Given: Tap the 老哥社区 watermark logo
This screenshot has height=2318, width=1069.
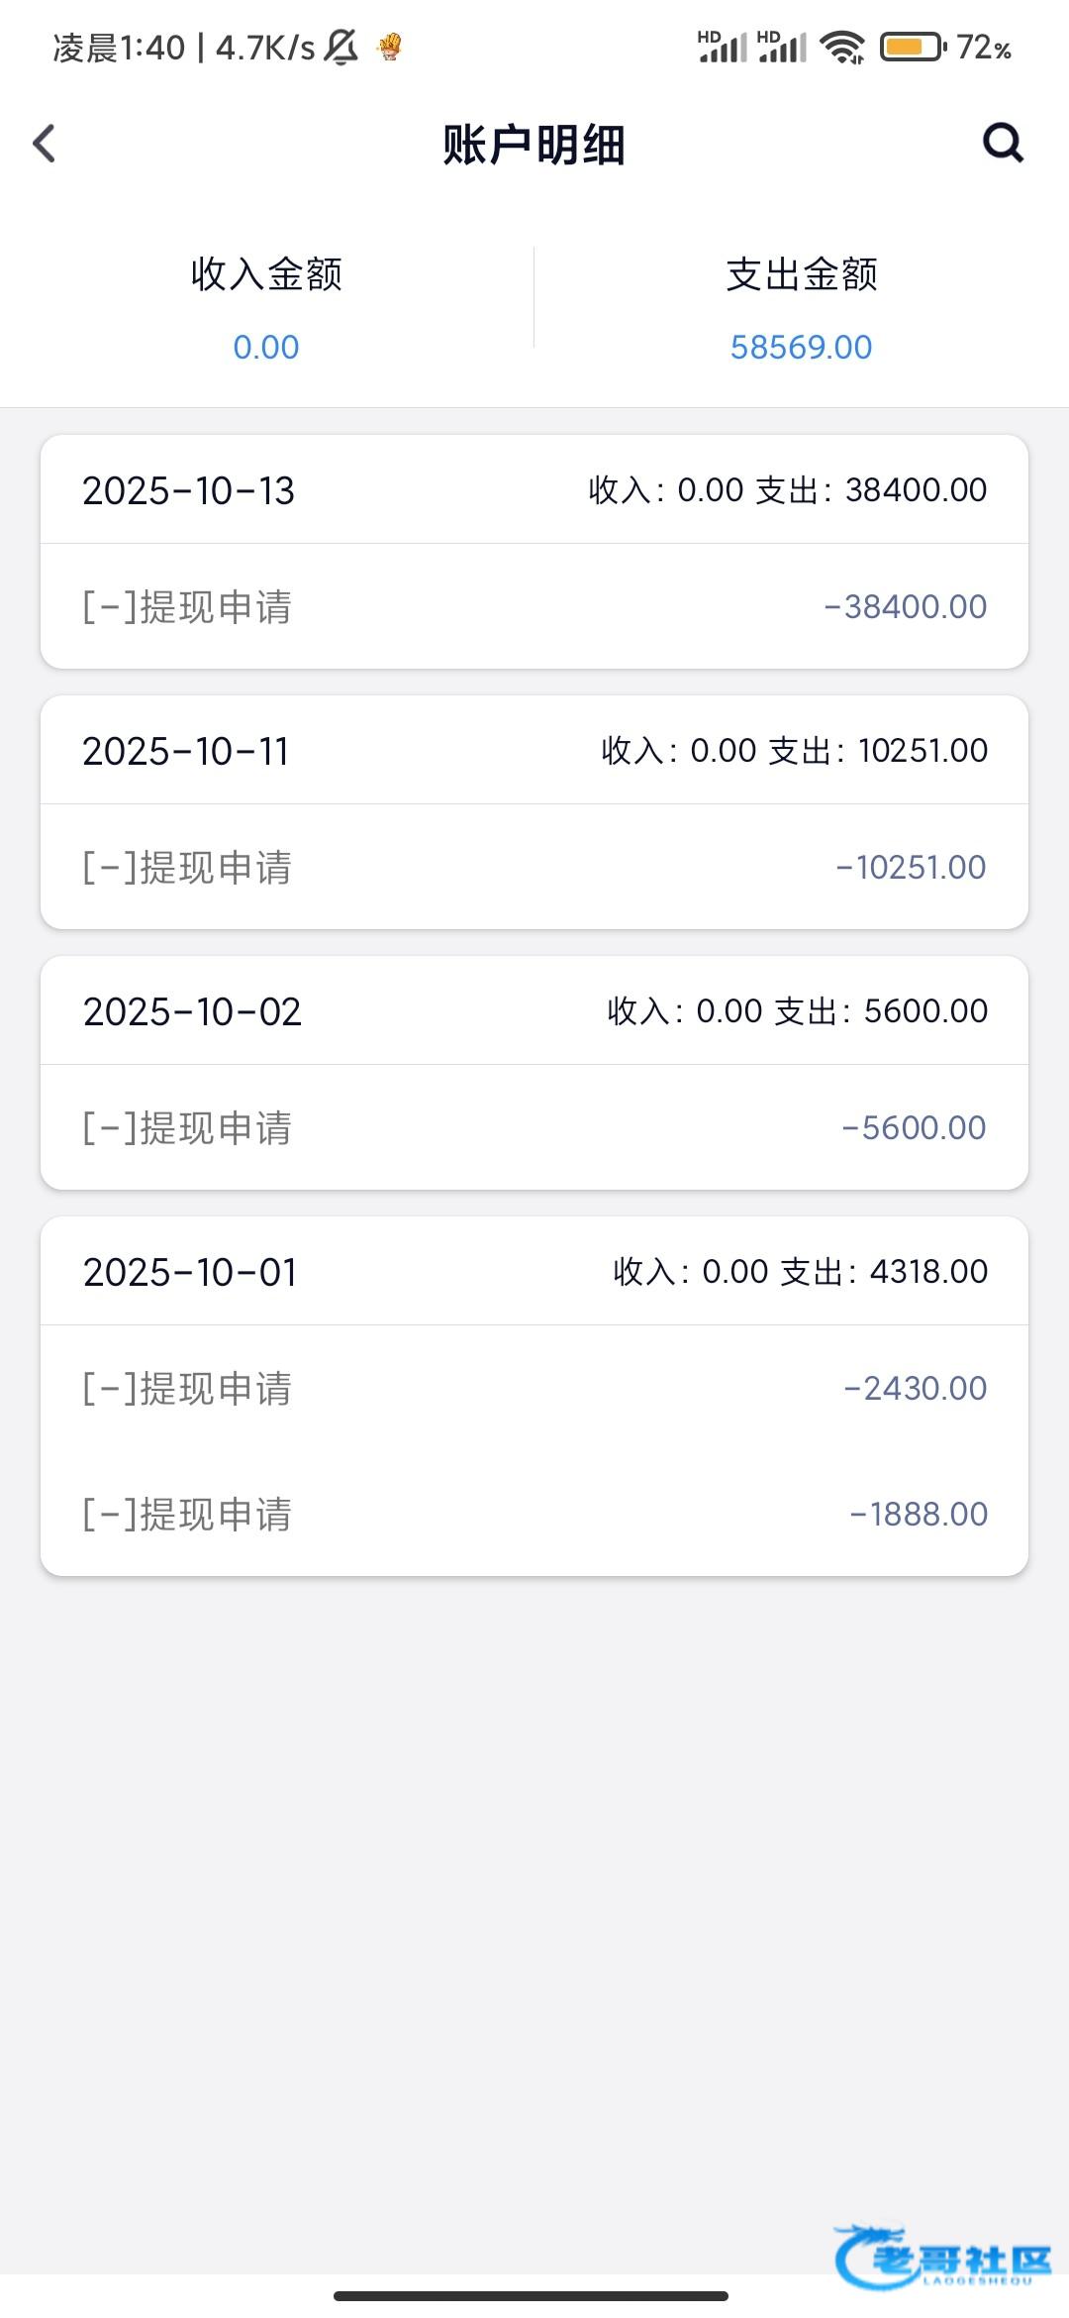Looking at the screenshot, I should 942,2258.
